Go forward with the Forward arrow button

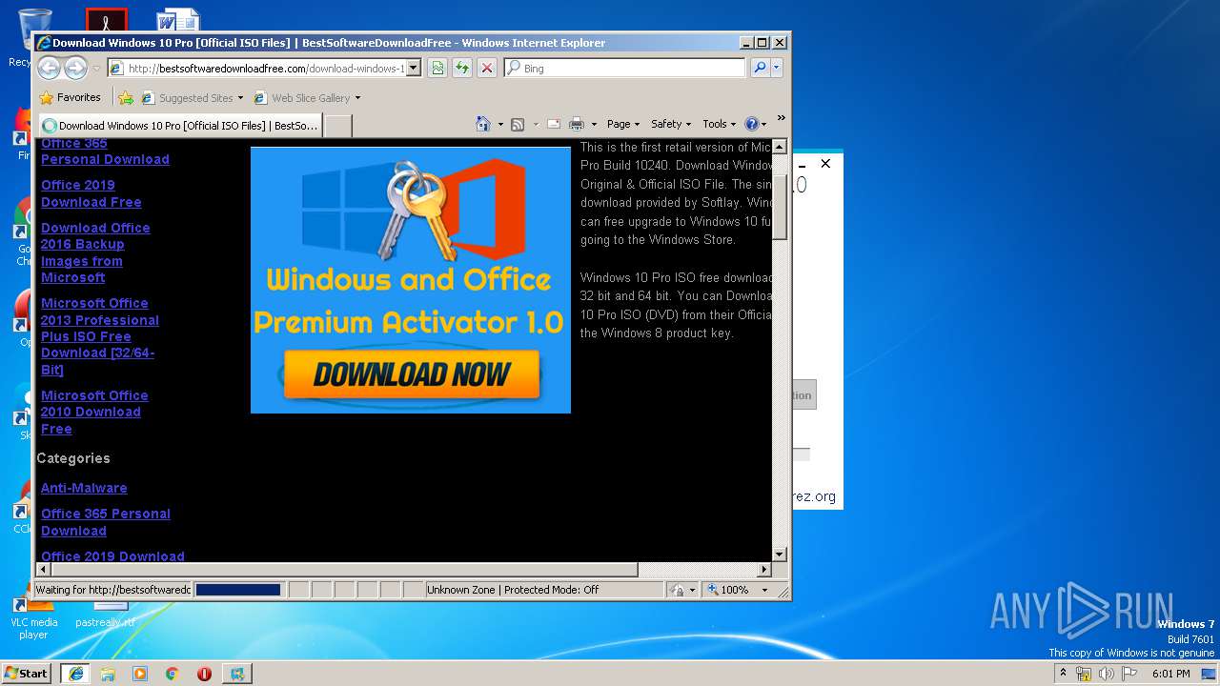pyautogui.click(x=75, y=69)
